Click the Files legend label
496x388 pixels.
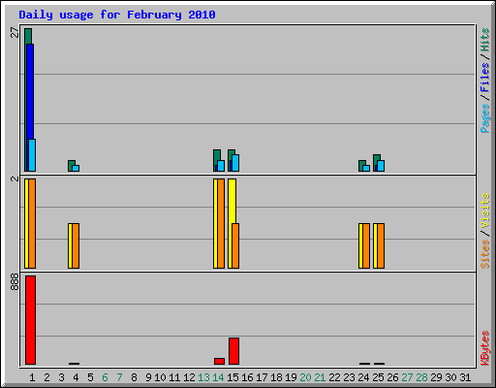(484, 78)
